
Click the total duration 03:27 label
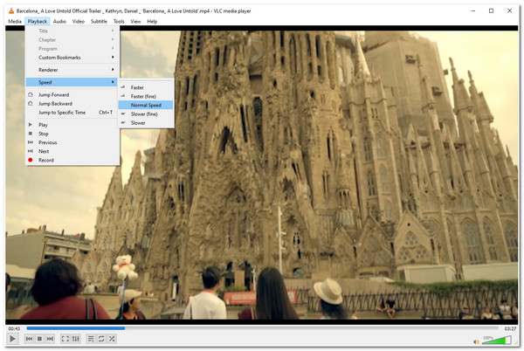[510, 328]
